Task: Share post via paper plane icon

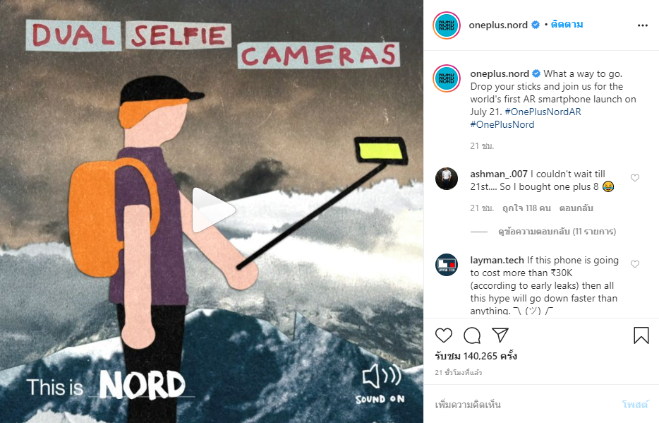Action: pos(500,335)
